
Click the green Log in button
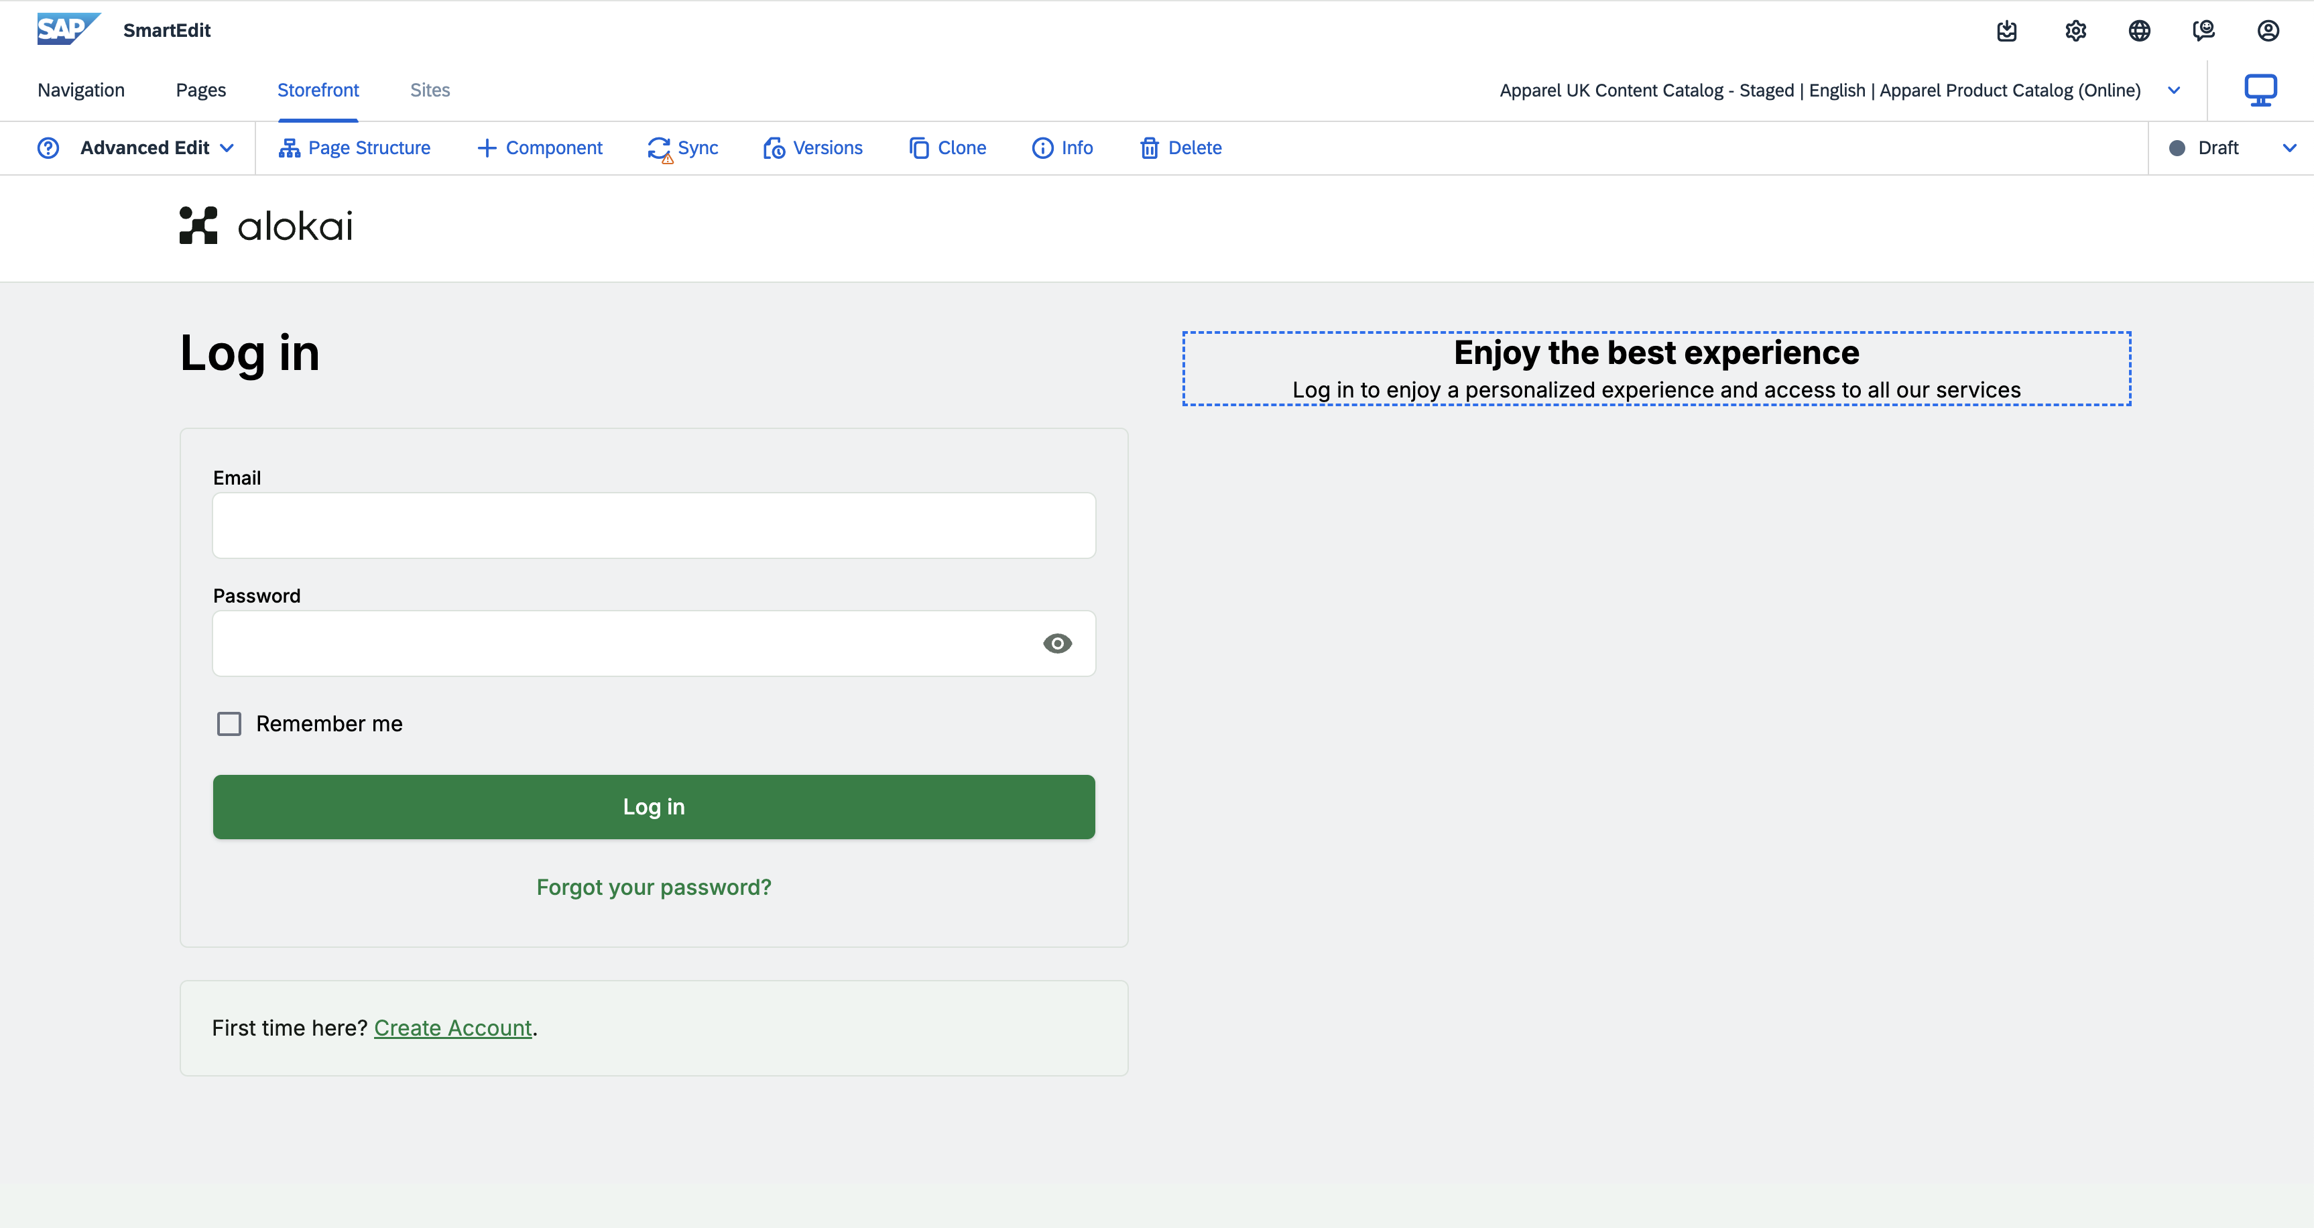click(654, 806)
